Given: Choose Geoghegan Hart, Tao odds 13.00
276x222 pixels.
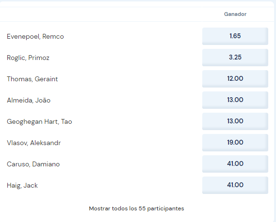Looking at the screenshot, I should pos(235,121).
